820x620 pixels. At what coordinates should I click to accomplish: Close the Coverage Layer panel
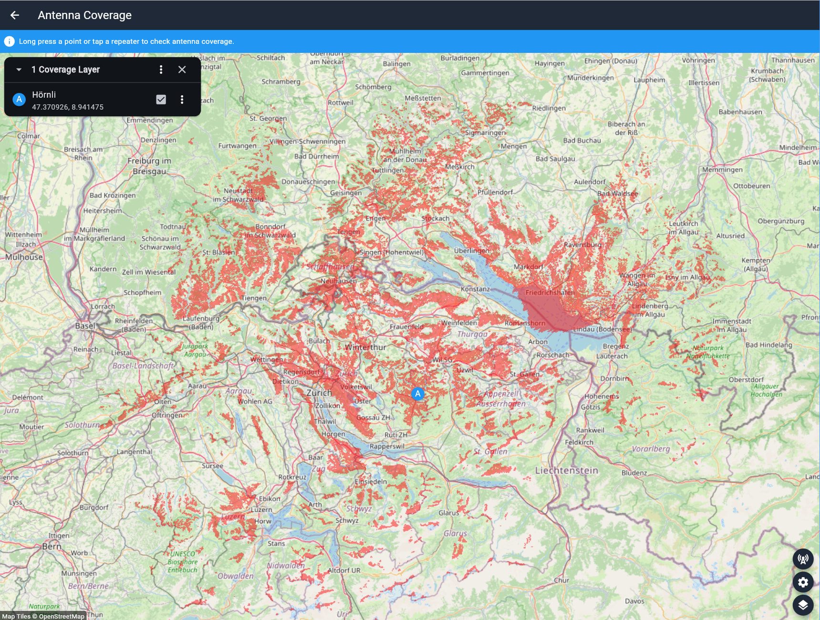(182, 70)
